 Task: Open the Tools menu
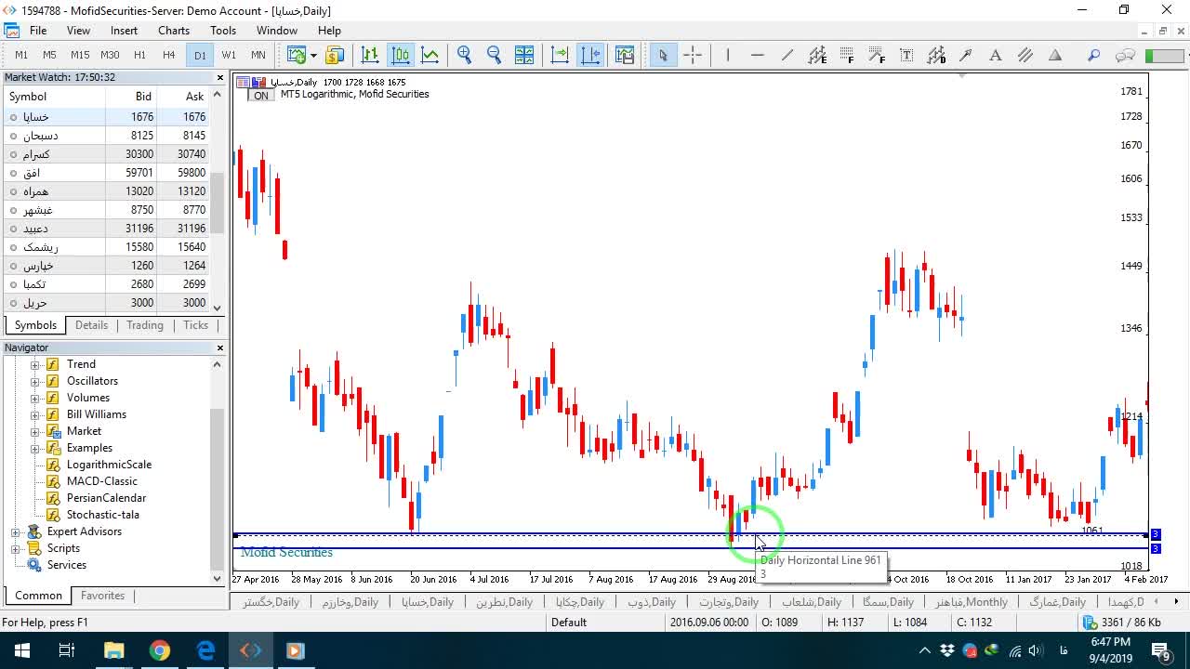(x=223, y=31)
